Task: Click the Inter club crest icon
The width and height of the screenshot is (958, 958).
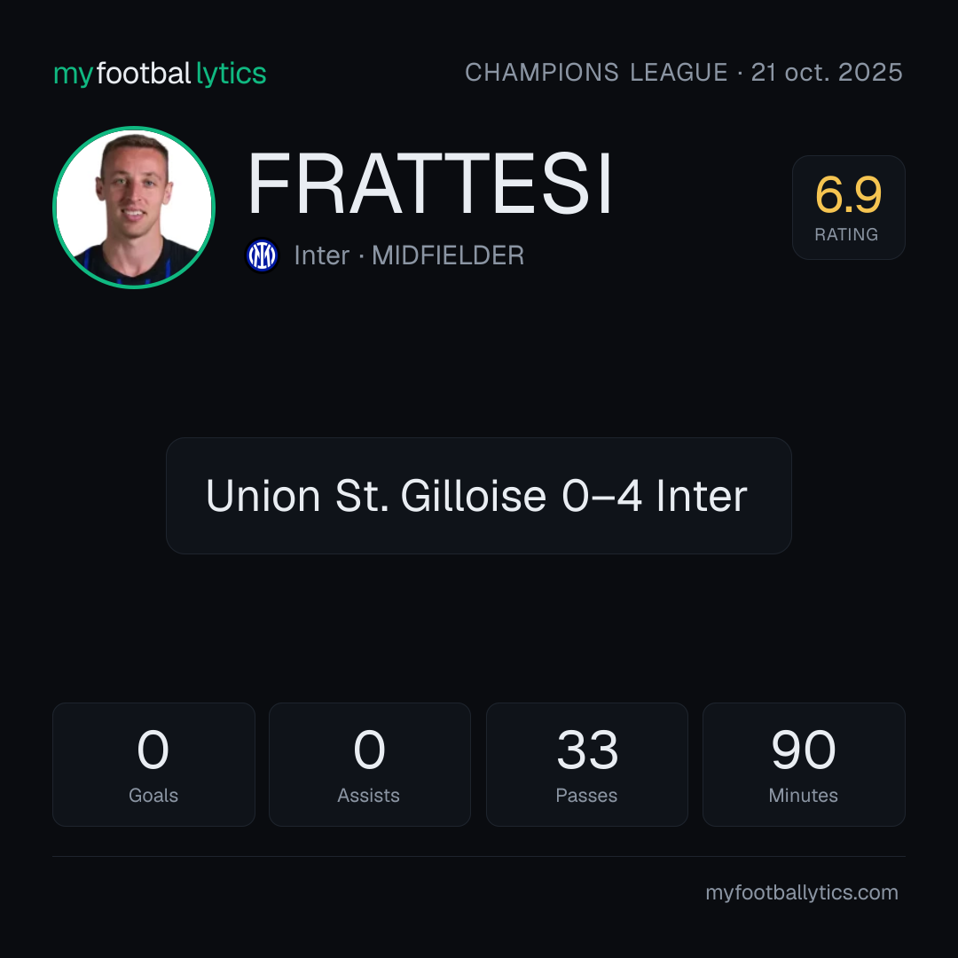Action: (262, 255)
